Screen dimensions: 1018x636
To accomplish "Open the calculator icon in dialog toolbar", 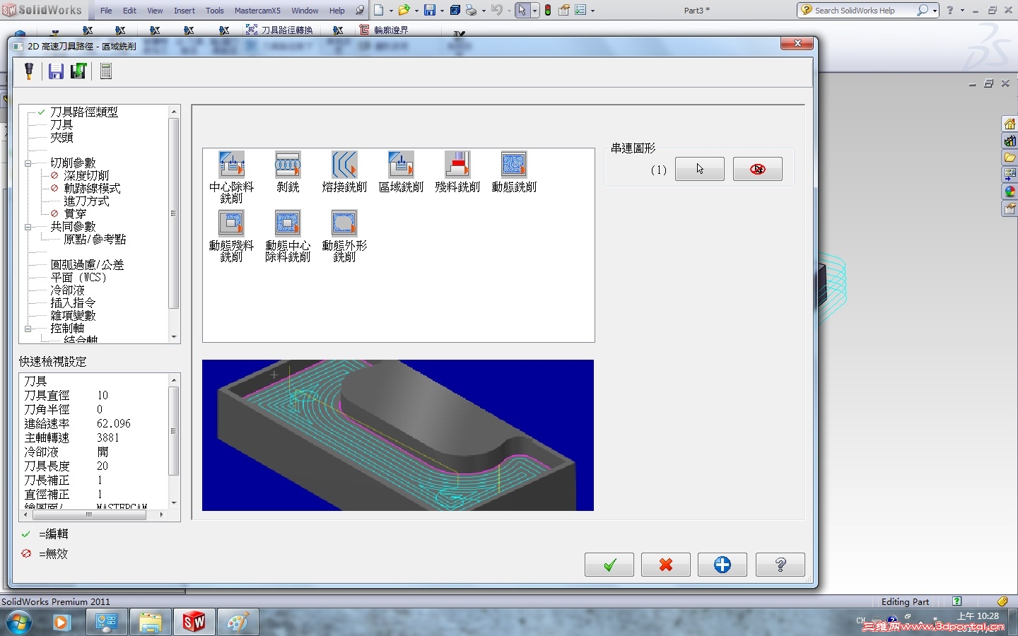I will (106, 71).
